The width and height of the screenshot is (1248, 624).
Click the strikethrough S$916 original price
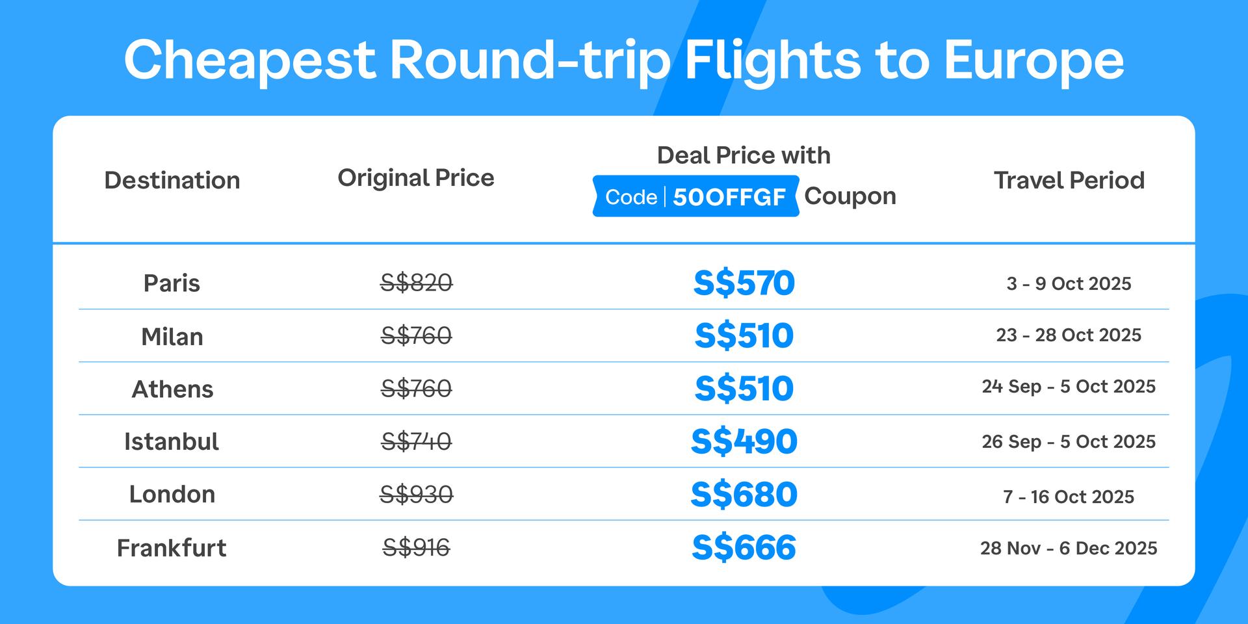tap(417, 548)
